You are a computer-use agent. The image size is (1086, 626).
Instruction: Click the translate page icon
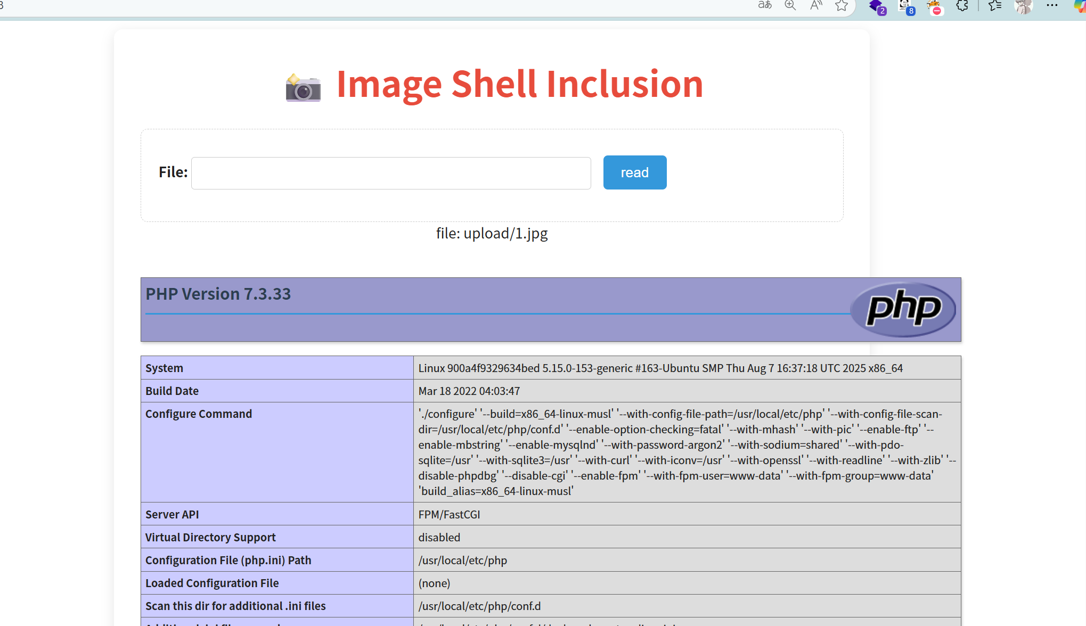[765, 5]
